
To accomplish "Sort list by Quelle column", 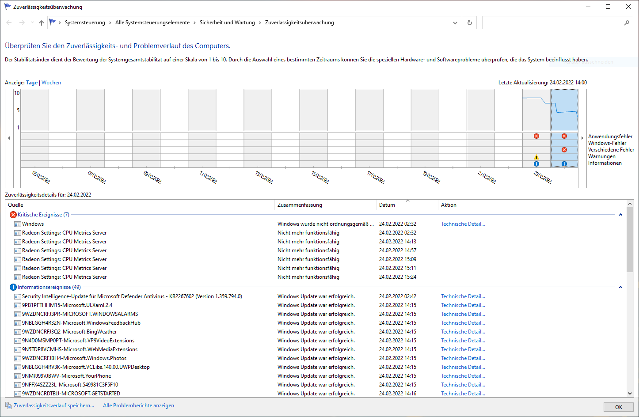I will [140, 205].
